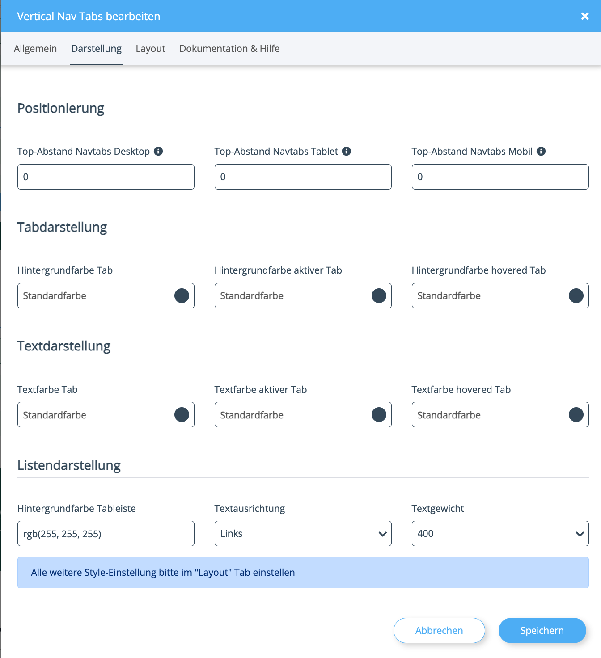Click info icon beside Top-Abstand Navtabs Tablet
The width and height of the screenshot is (601, 658).
(x=347, y=151)
